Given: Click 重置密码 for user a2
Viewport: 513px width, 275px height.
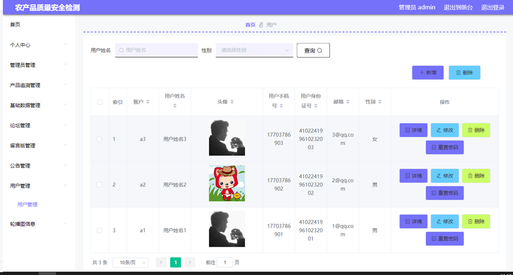Looking at the screenshot, I should point(445,193).
